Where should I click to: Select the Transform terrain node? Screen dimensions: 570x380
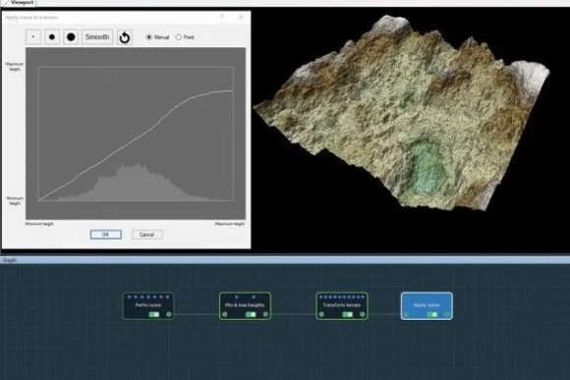(342, 306)
